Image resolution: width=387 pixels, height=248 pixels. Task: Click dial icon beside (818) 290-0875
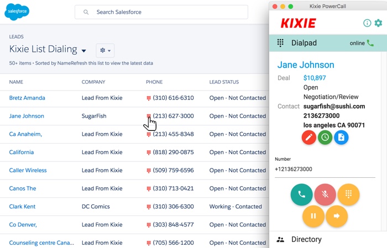tap(149, 152)
